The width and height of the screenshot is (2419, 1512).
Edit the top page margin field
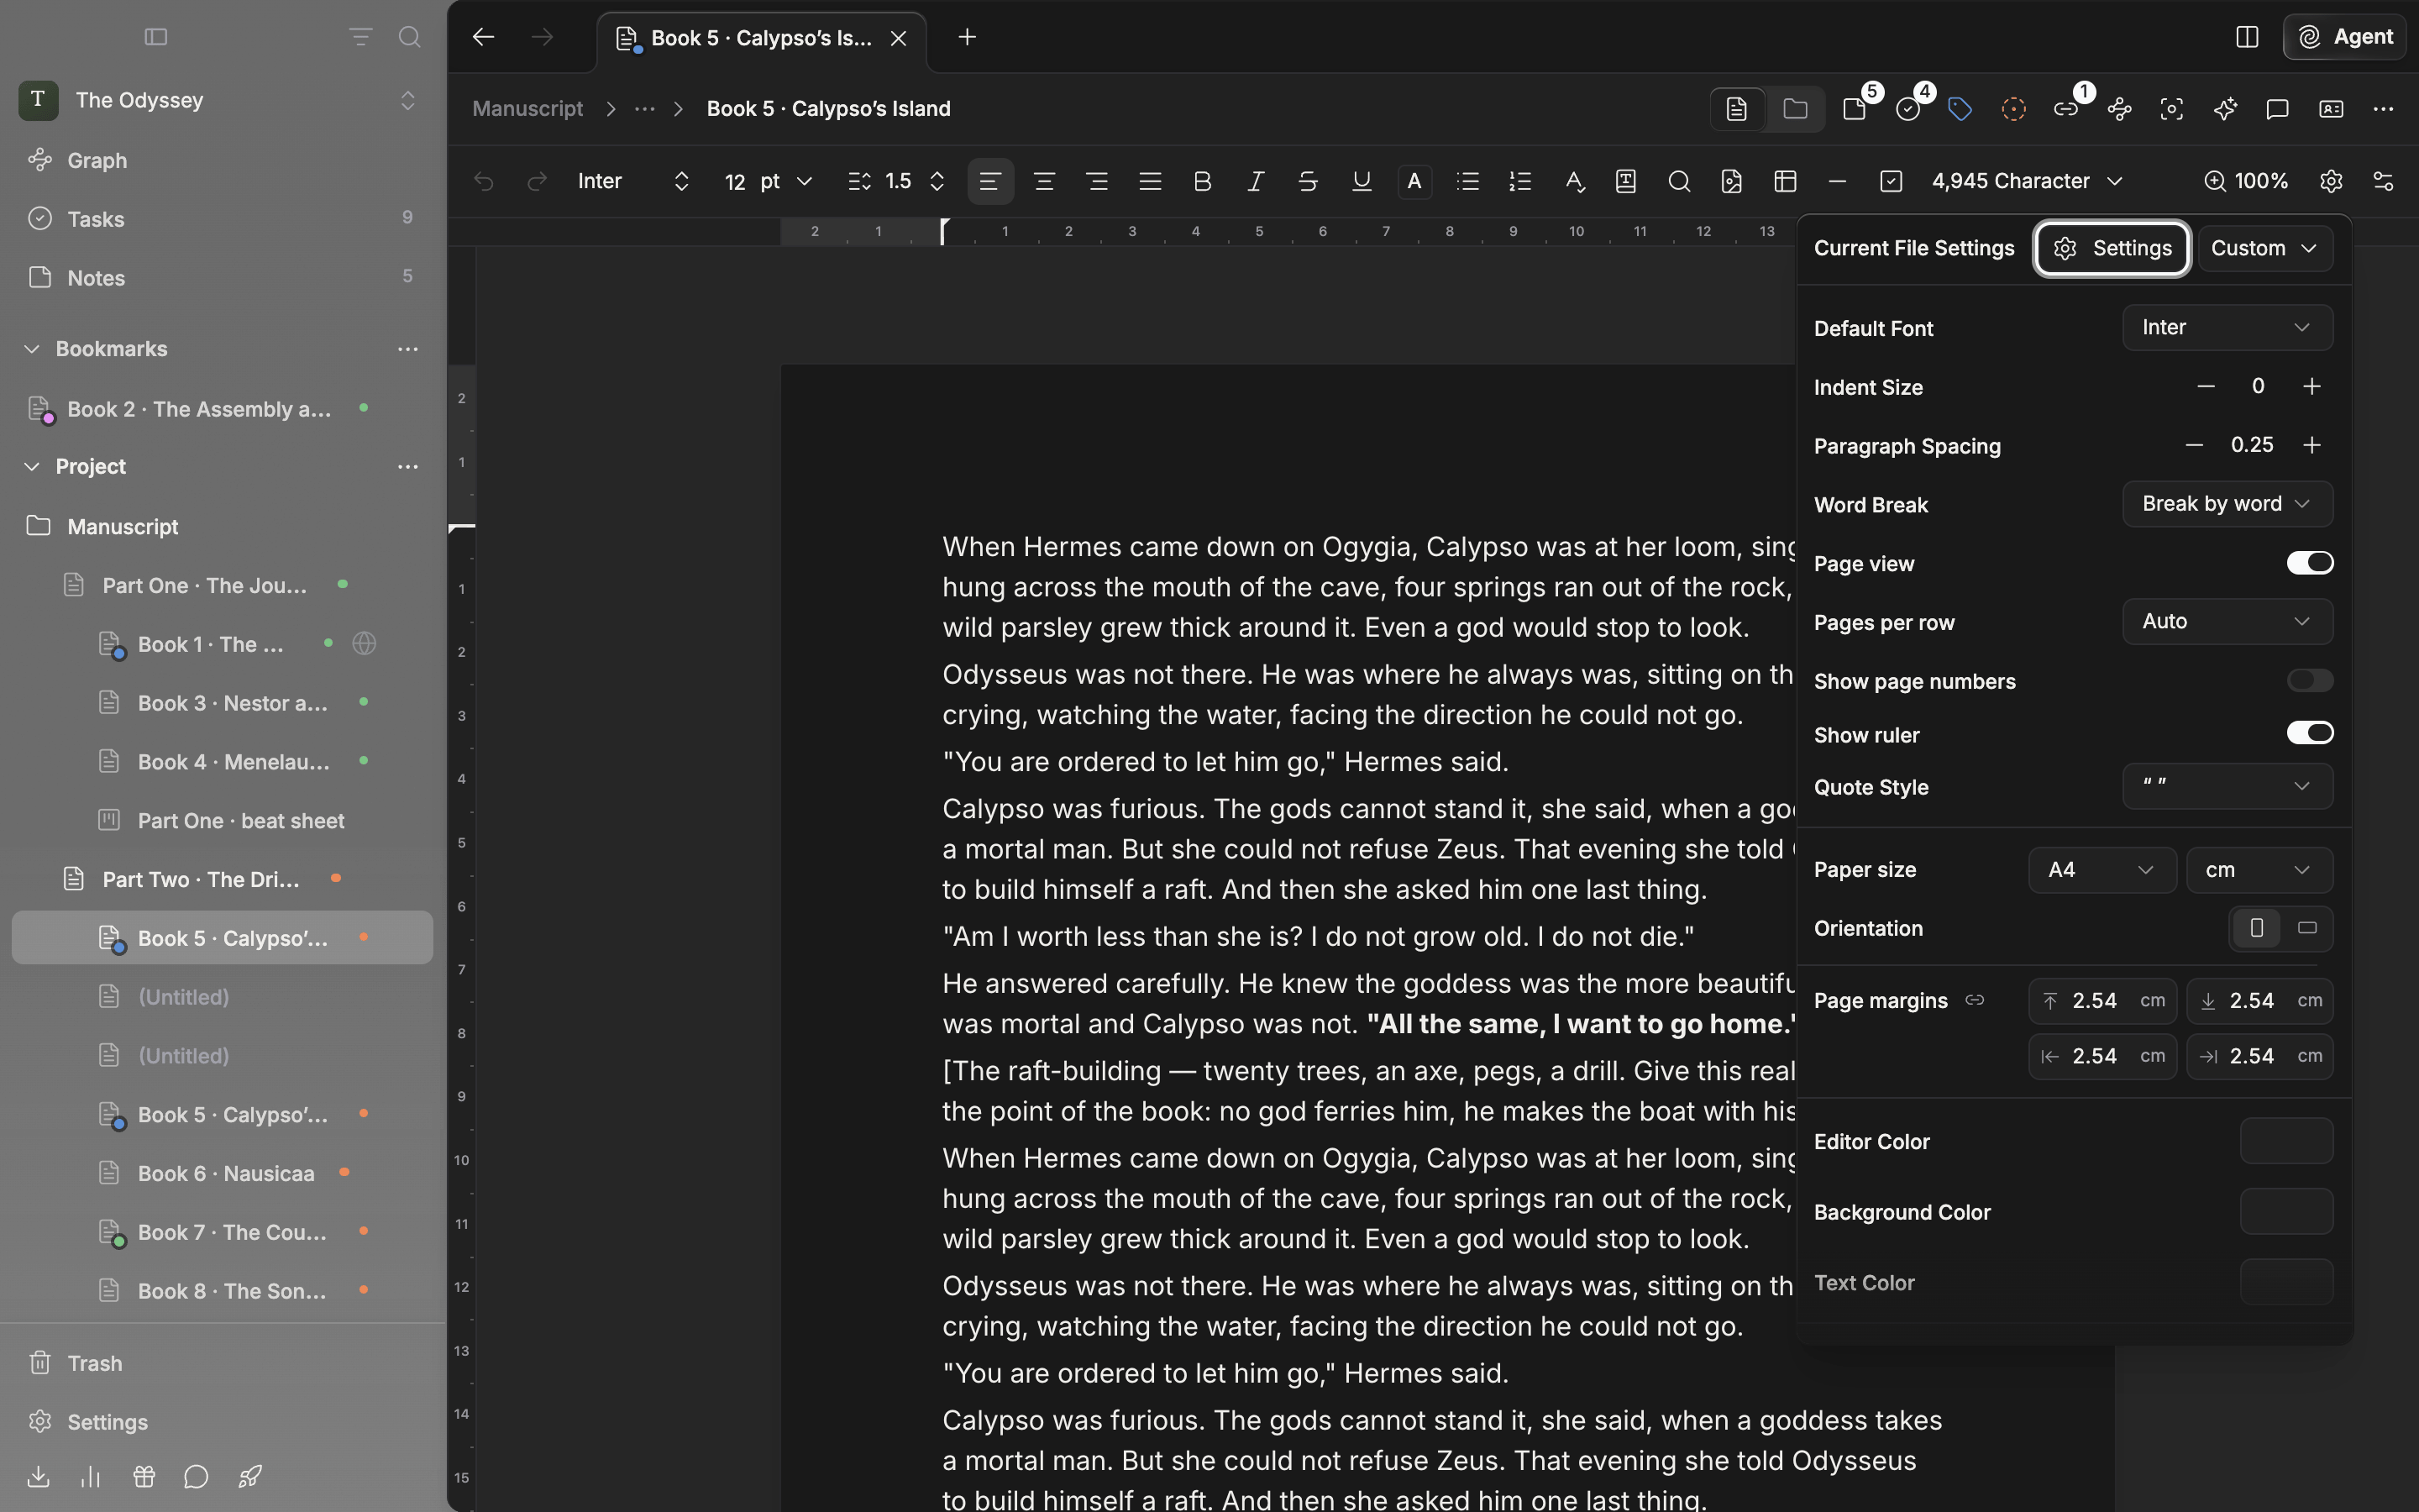pos(2102,1001)
